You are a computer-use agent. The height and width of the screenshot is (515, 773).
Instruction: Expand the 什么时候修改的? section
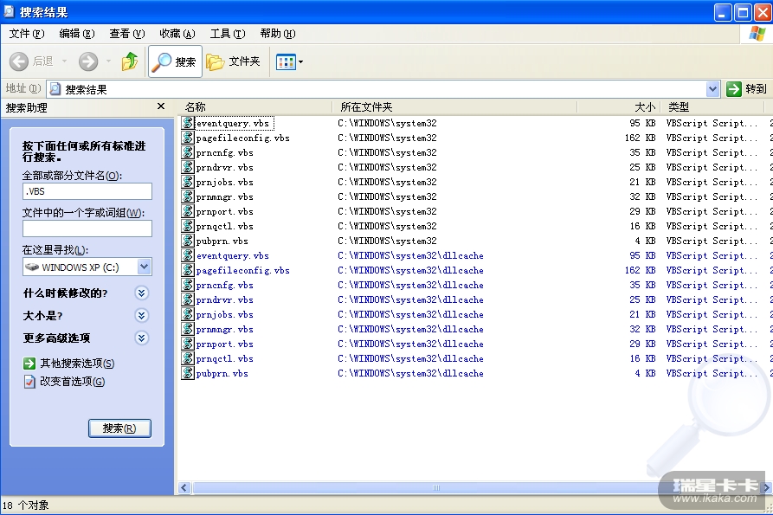coord(141,293)
